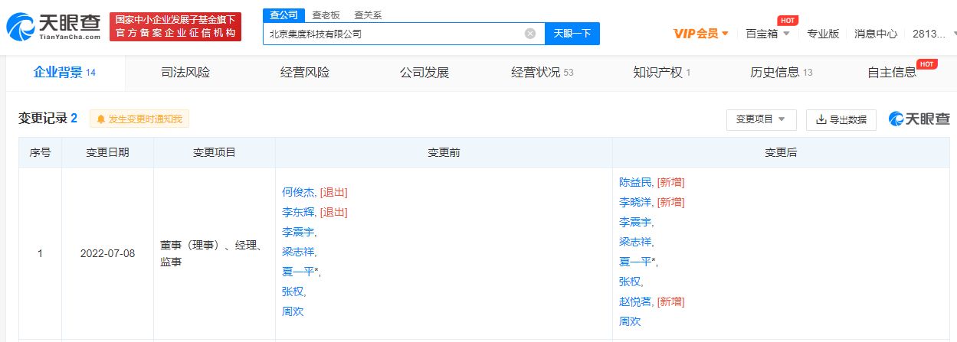
Task: Switch to the 公司发展 tab
Action: (x=424, y=73)
